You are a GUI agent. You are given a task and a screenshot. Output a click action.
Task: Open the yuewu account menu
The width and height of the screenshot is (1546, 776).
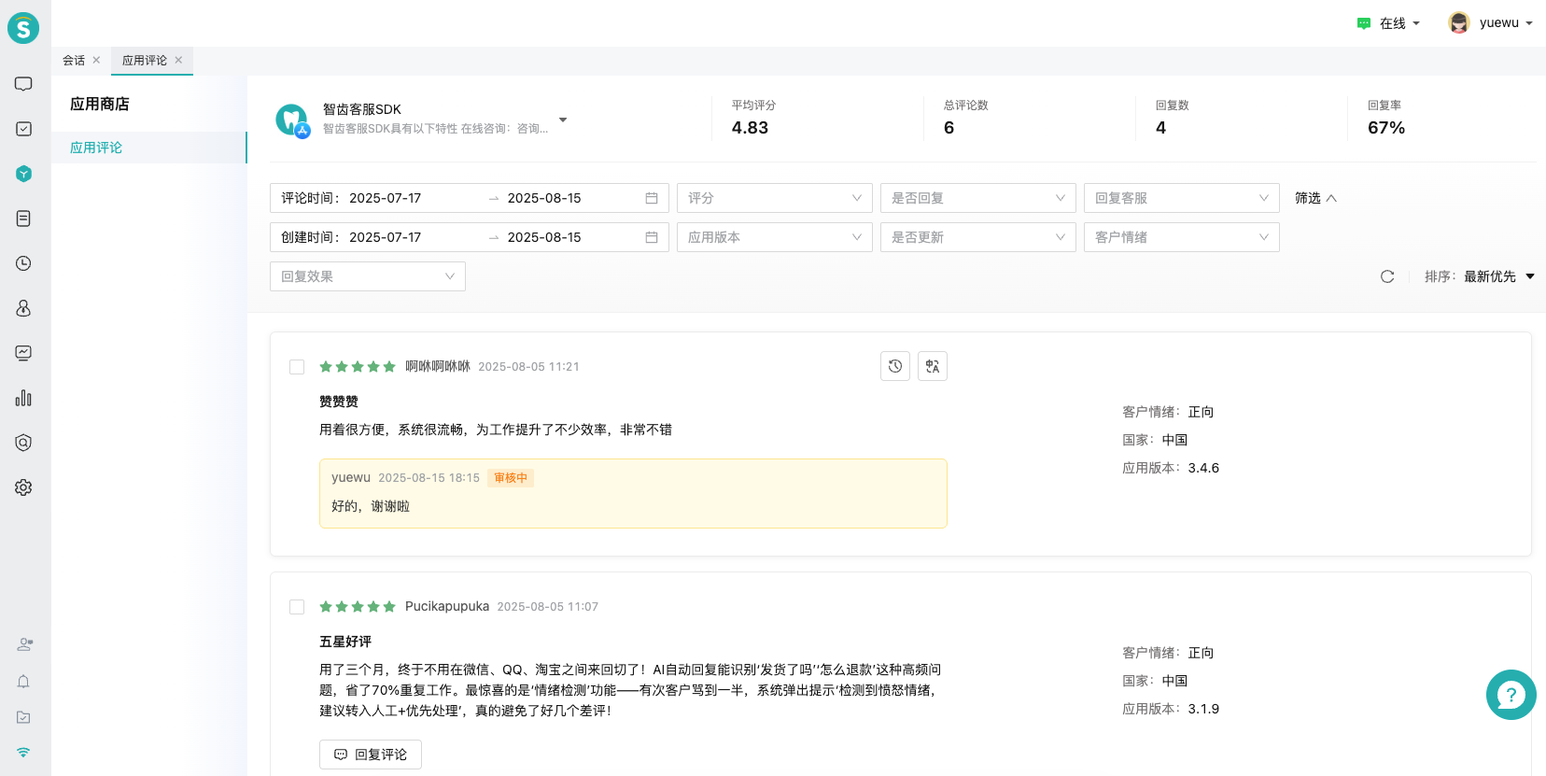click(x=1491, y=22)
